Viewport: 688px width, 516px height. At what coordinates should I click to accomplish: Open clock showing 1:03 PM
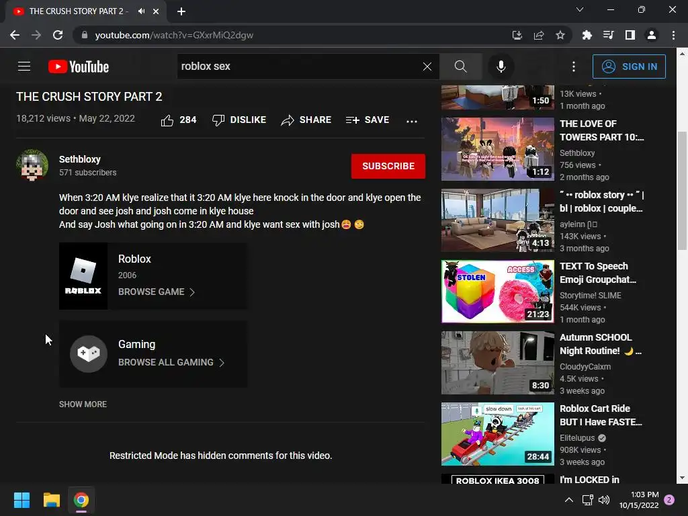pyautogui.click(x=639, y=500)
